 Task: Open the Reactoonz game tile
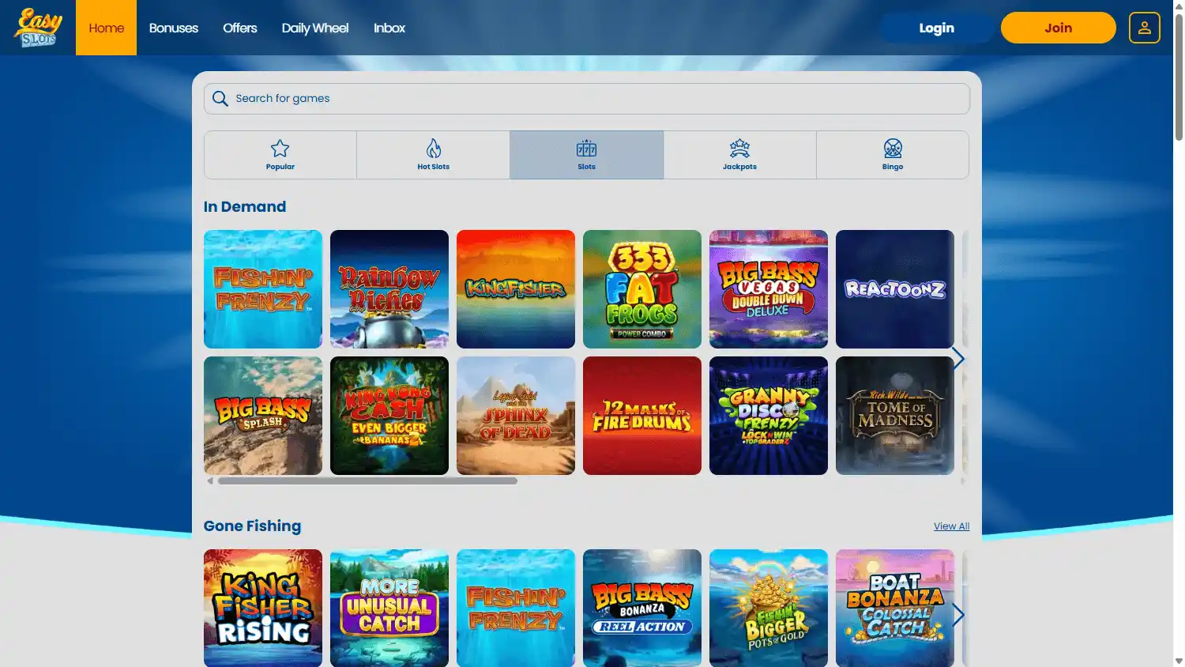click(x=895, y=289)
